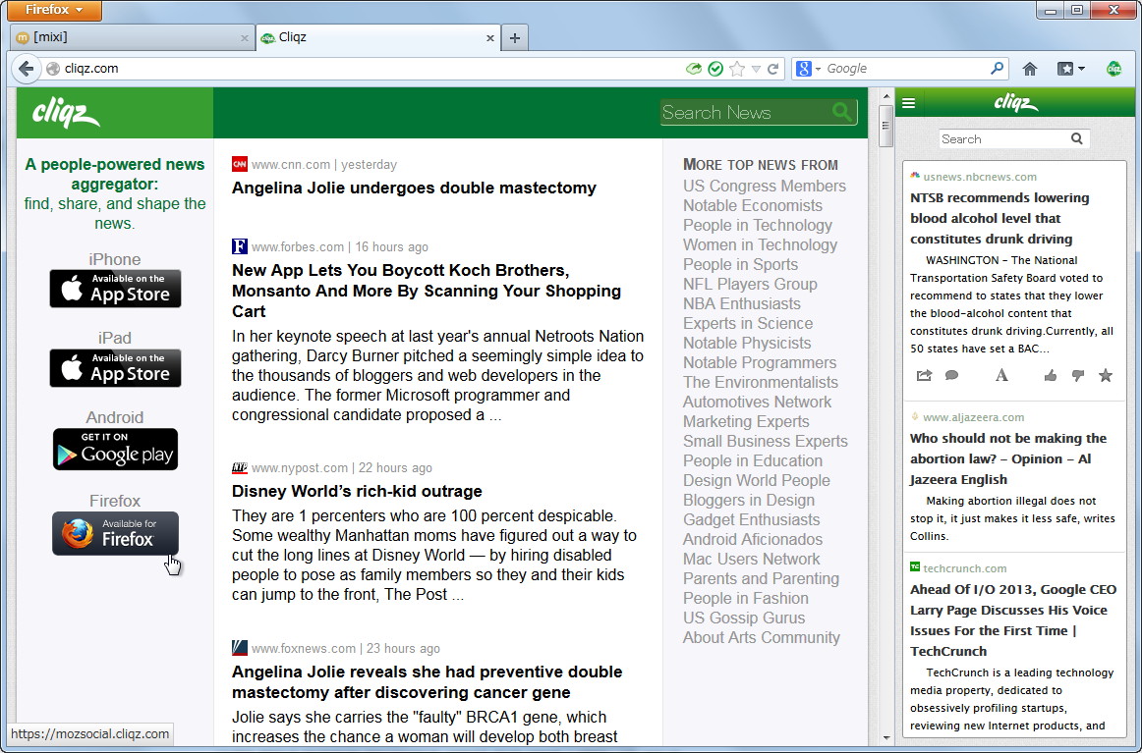This screenshot has height=753, width=1142.
Task: Open a new tab with plus button
Action: pyautogui.click(x=515, y=38)
